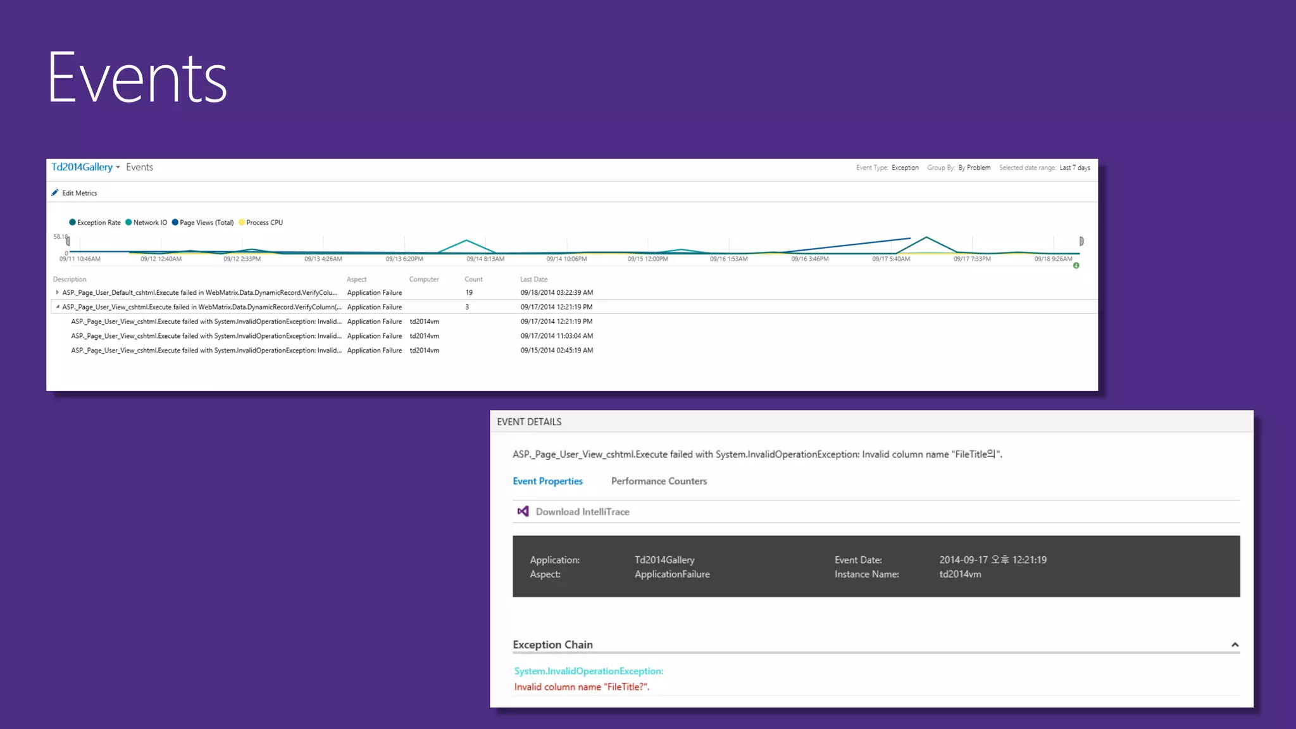Change the Group By Problem setting
The image size is (1296, 729).
point(974,168)
